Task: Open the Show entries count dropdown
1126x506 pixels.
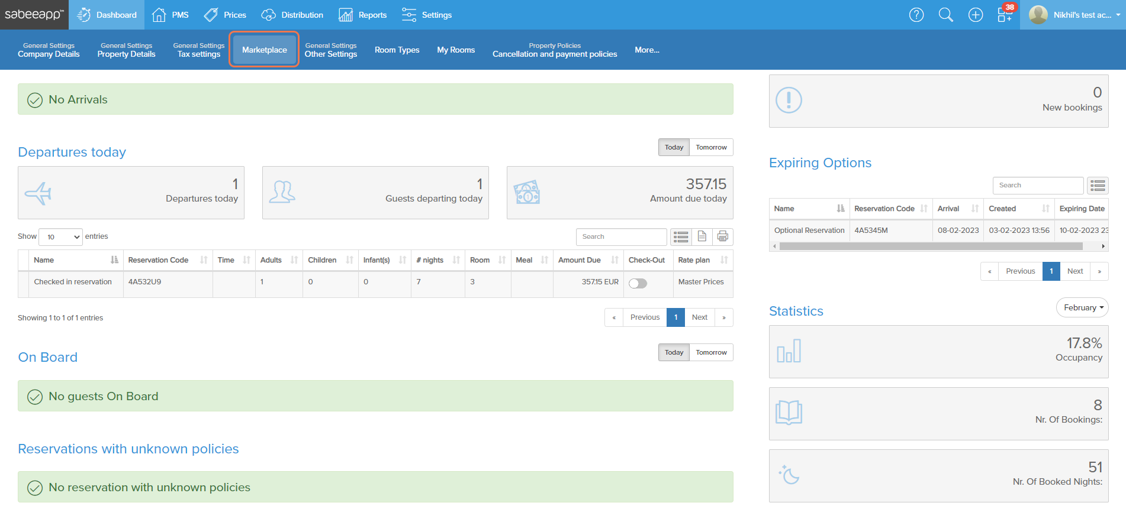Action: (60, 237)
